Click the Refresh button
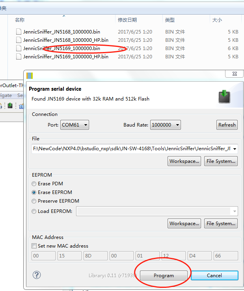Screen dimensions: 244x291 tap(227, 125)
